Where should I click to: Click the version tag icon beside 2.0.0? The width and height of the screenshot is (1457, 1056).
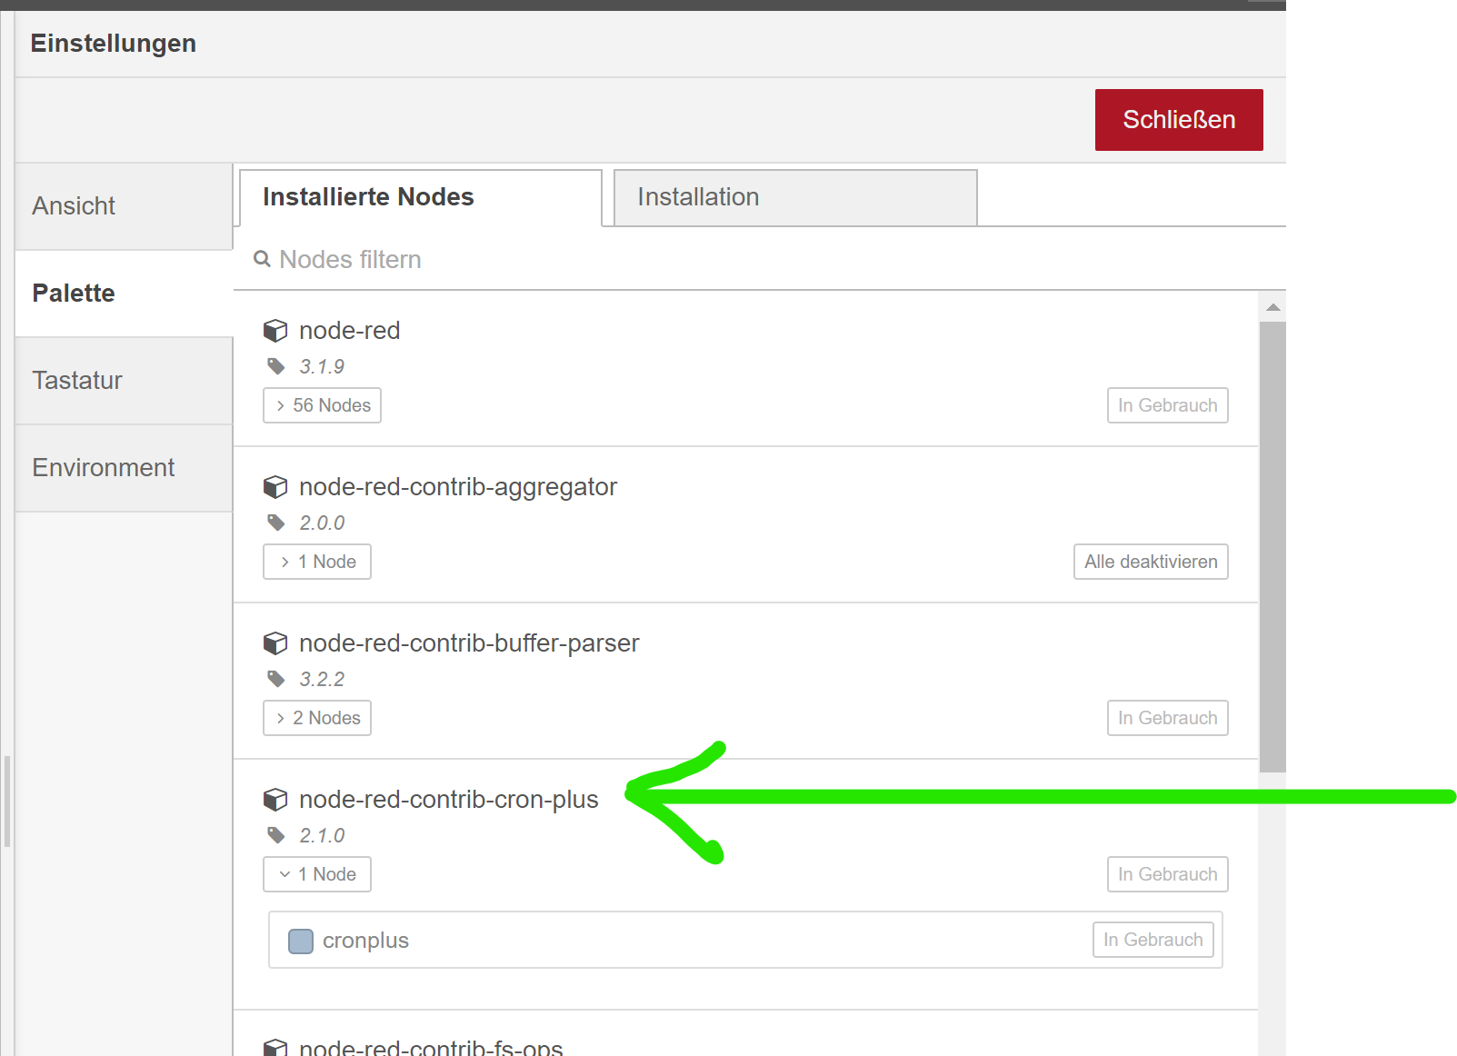coord(276,523)
